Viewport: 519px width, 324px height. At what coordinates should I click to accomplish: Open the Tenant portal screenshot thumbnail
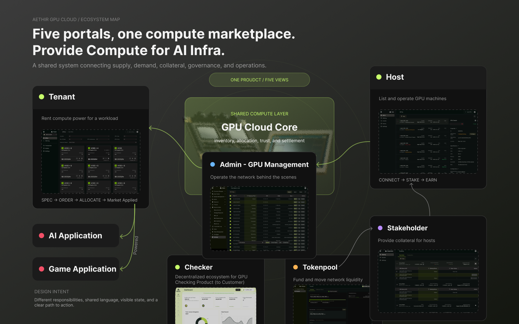91,161
